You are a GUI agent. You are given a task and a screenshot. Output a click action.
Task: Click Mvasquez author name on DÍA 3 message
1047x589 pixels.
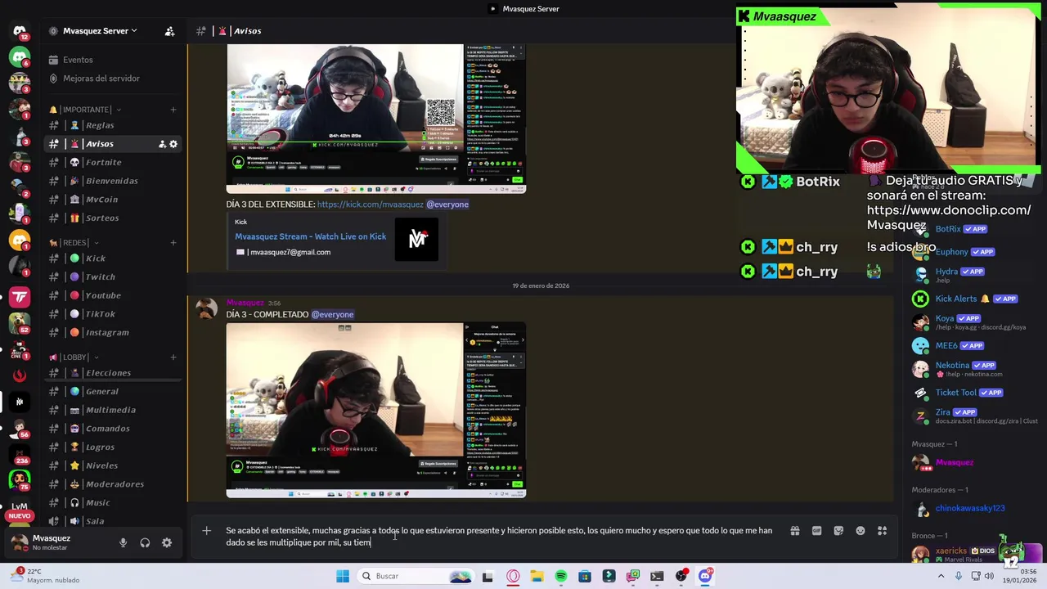[245, 303]
